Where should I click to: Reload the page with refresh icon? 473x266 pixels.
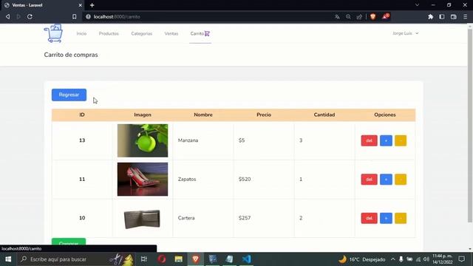[30, 17]
